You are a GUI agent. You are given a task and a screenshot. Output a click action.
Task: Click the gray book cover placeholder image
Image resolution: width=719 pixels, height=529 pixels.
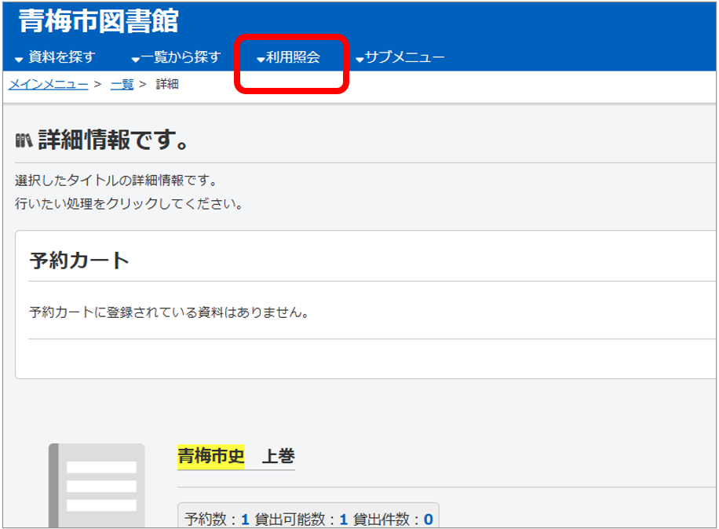point(97,486)
